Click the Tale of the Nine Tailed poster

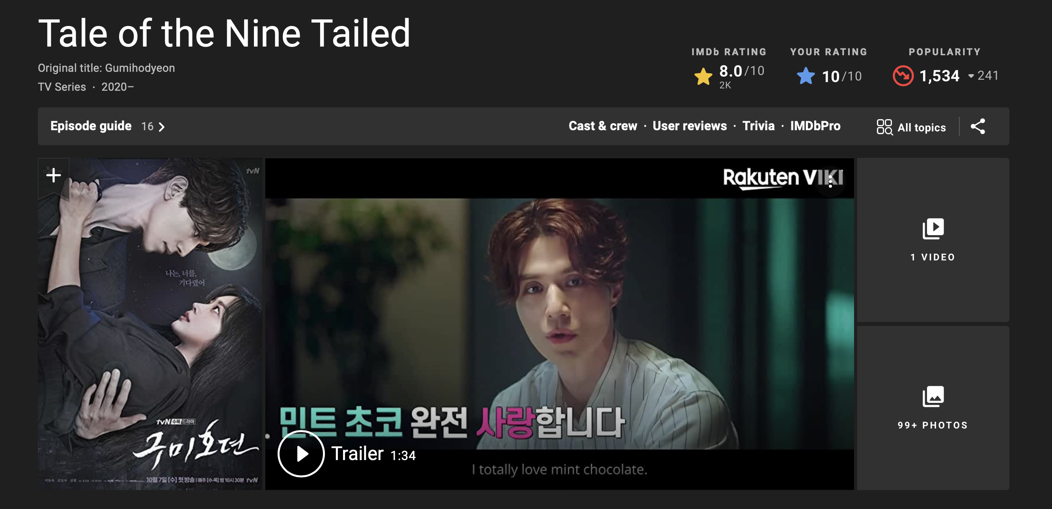click(150, 324)
